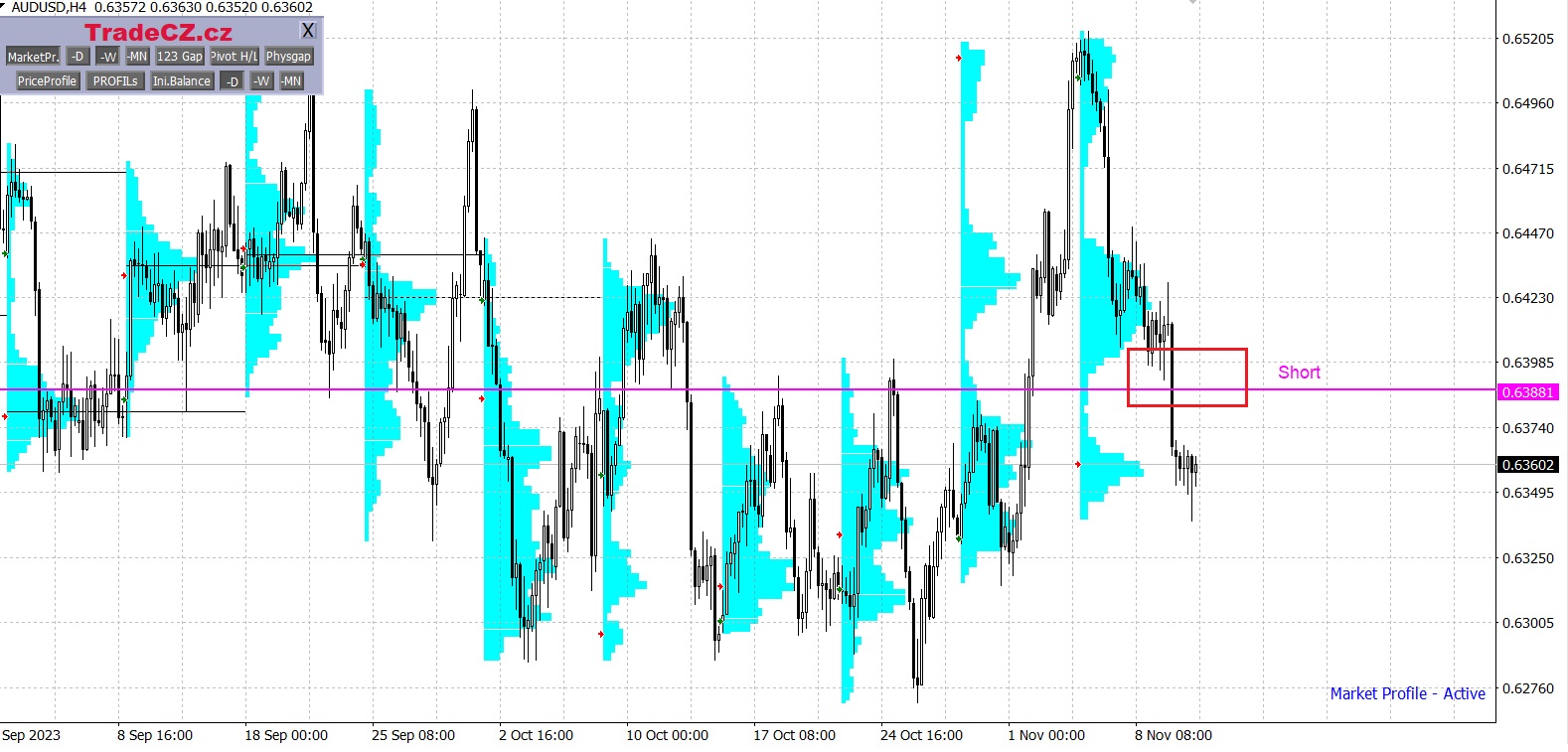The image size is (1568, 752).
Task: Select the magenta 0.63881 price level tag
Action: click(1527, 392)
